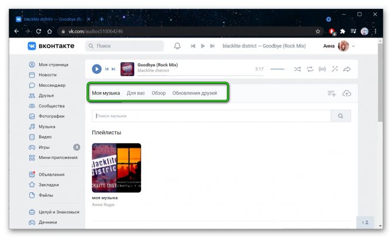This screenshot has height=238, width=392.
Task: Switch to Обновления друзей tab
Action: (x=194, y=93)
